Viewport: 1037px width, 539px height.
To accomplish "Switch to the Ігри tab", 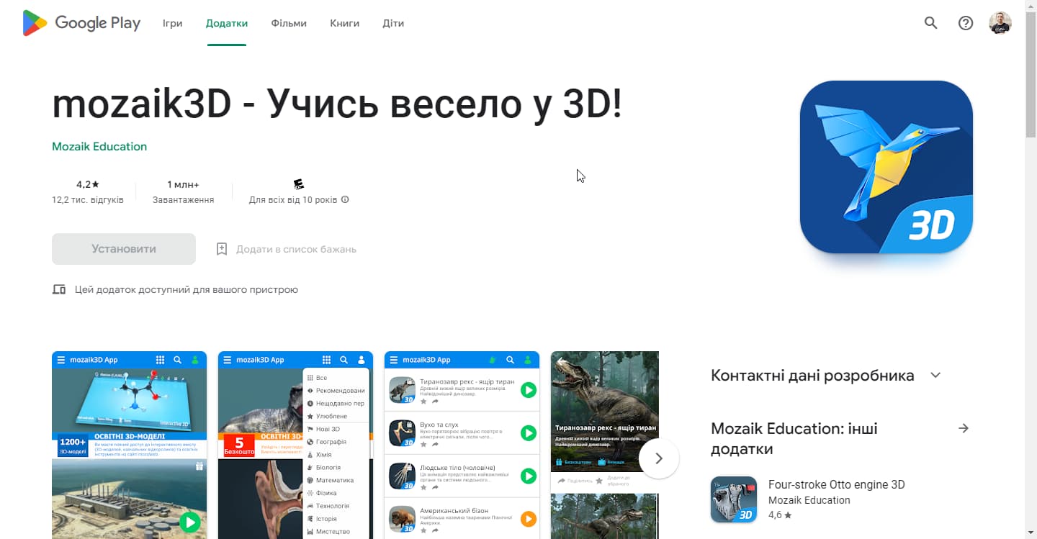I will (x=173, y=23).
